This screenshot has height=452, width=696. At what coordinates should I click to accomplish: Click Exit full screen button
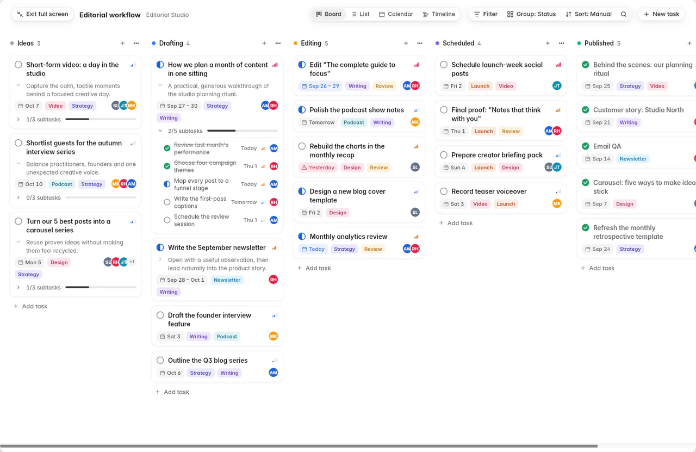tap(42, 14)
